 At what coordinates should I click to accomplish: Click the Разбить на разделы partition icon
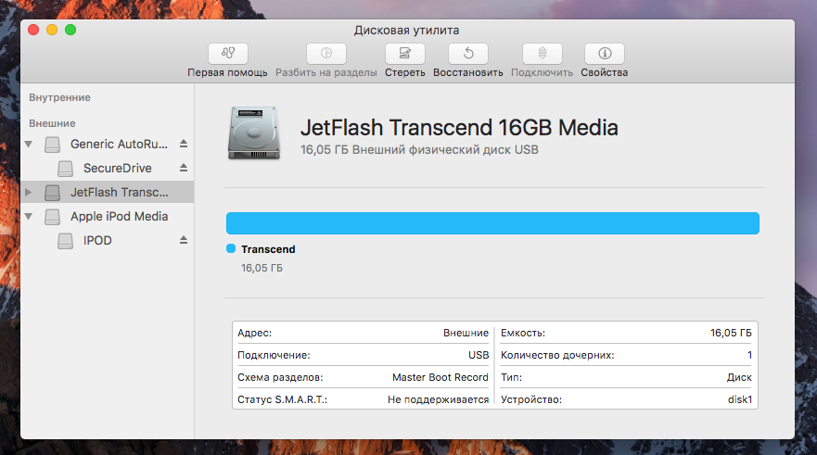326,53
